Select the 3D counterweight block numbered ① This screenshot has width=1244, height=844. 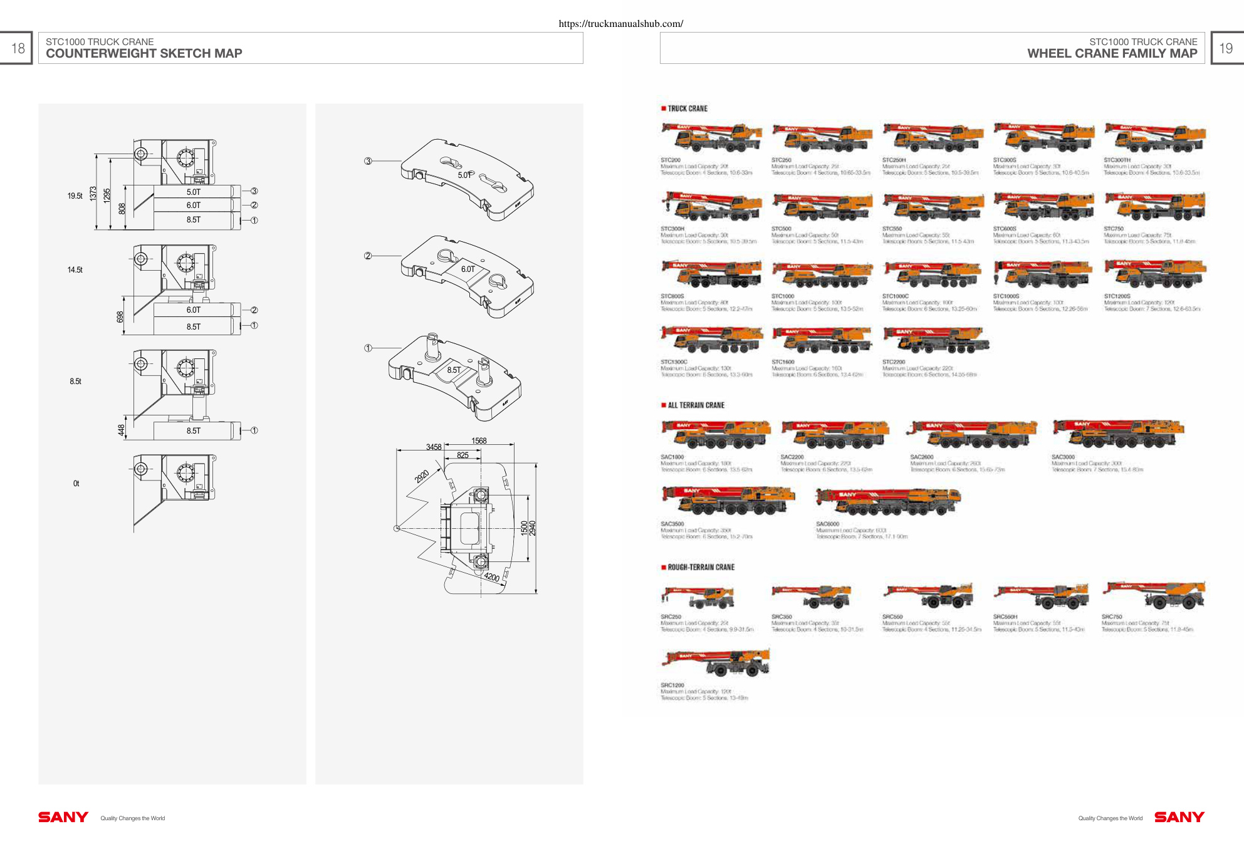pos(455,377)
